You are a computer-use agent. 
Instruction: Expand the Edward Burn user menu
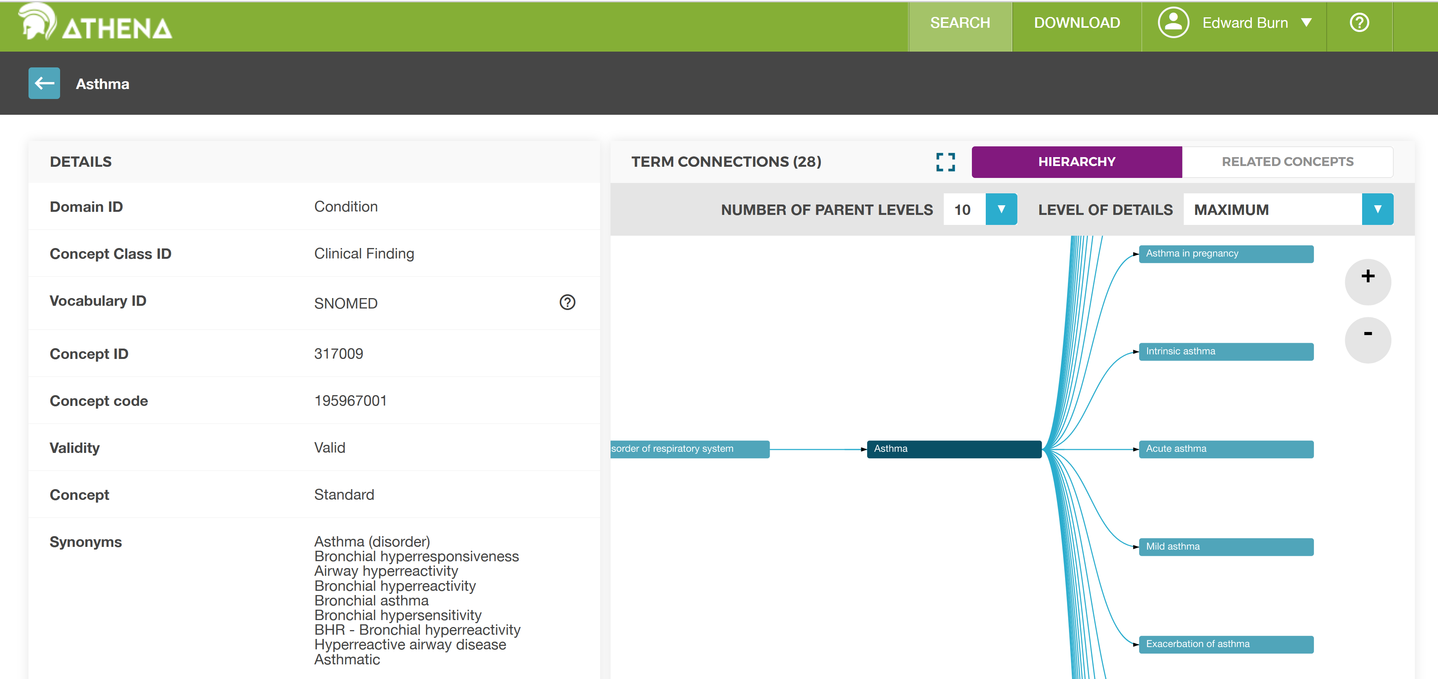(x=1306, y=23)
